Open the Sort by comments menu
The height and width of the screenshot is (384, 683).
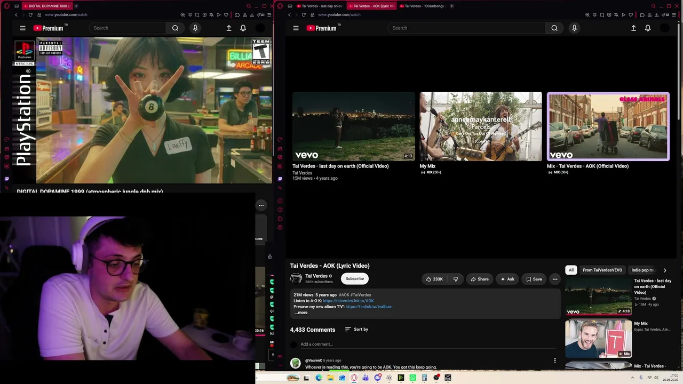tap(356, 330)
